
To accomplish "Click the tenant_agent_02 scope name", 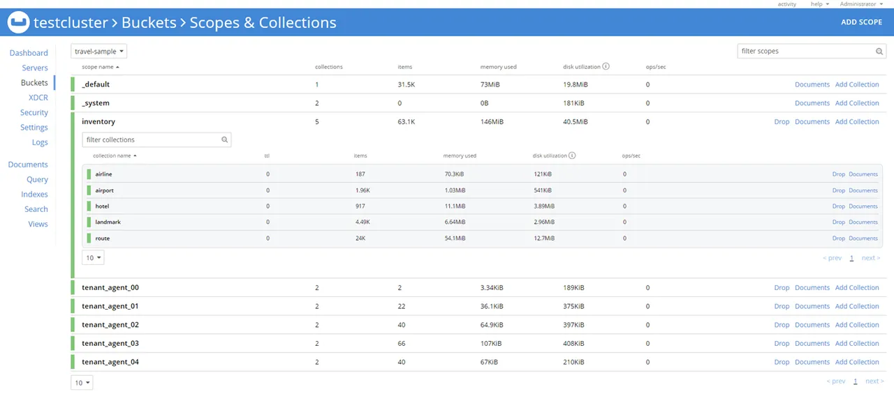I will click(110, 325).
